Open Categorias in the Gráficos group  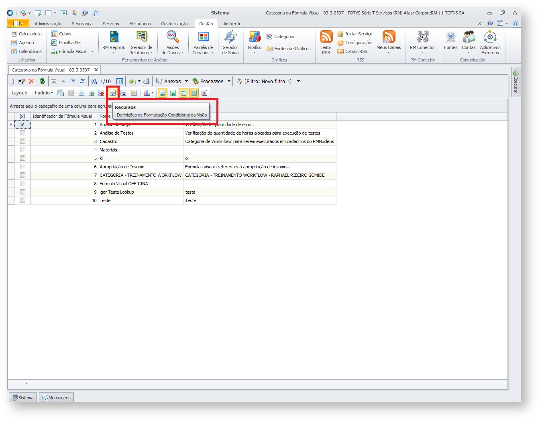coord(281,37)
